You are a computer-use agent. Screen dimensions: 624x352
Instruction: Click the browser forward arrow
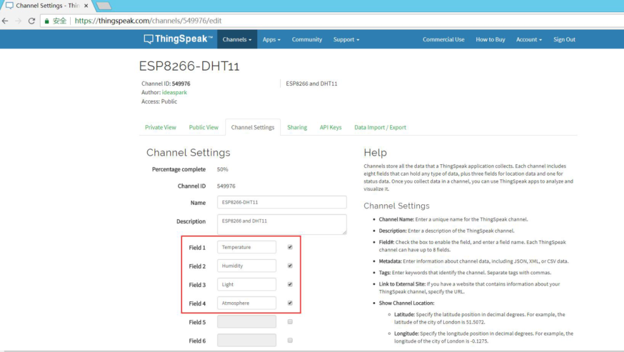[x=18, y=21]
